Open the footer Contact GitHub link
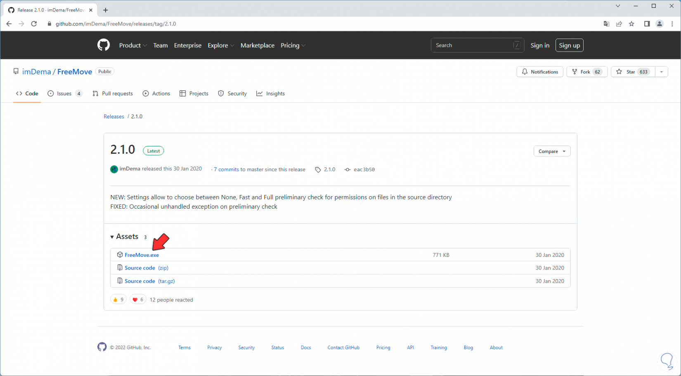This screenshot has width=681, height=376. 343,348
